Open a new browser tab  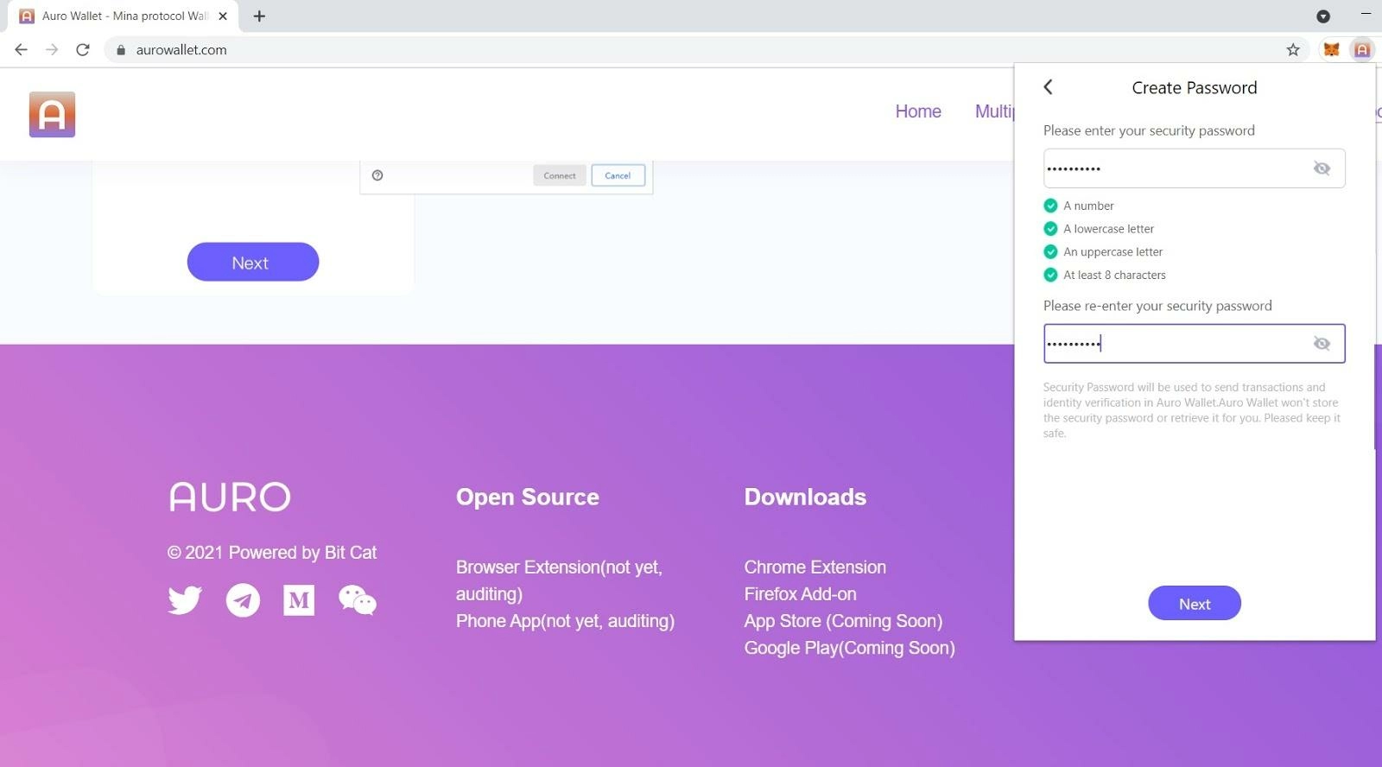259,16
